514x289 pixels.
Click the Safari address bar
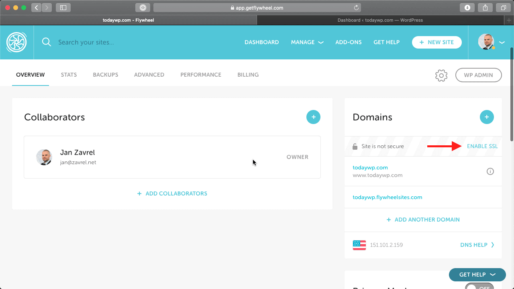coord(257,8)
